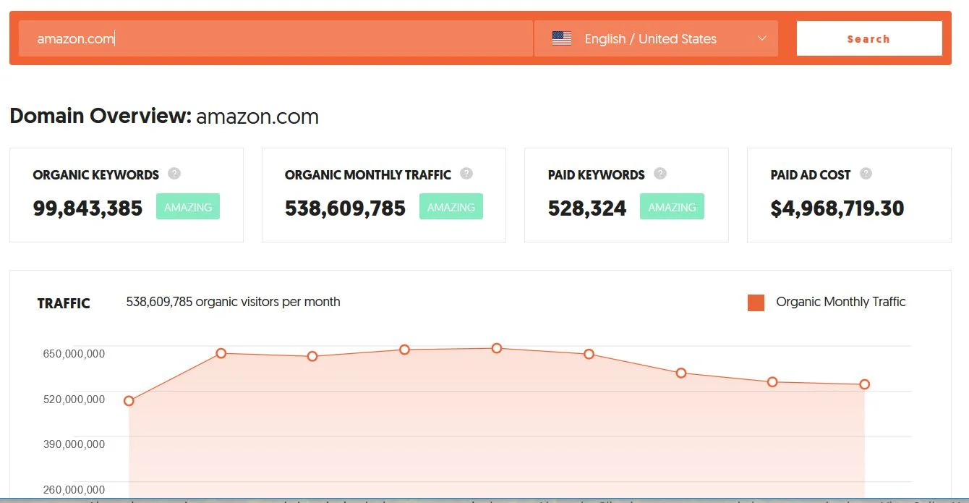The width and height of the screenshot is (969, 503).
Task: Select the 528,324 paid keywords value
Action: coord(587,208)
